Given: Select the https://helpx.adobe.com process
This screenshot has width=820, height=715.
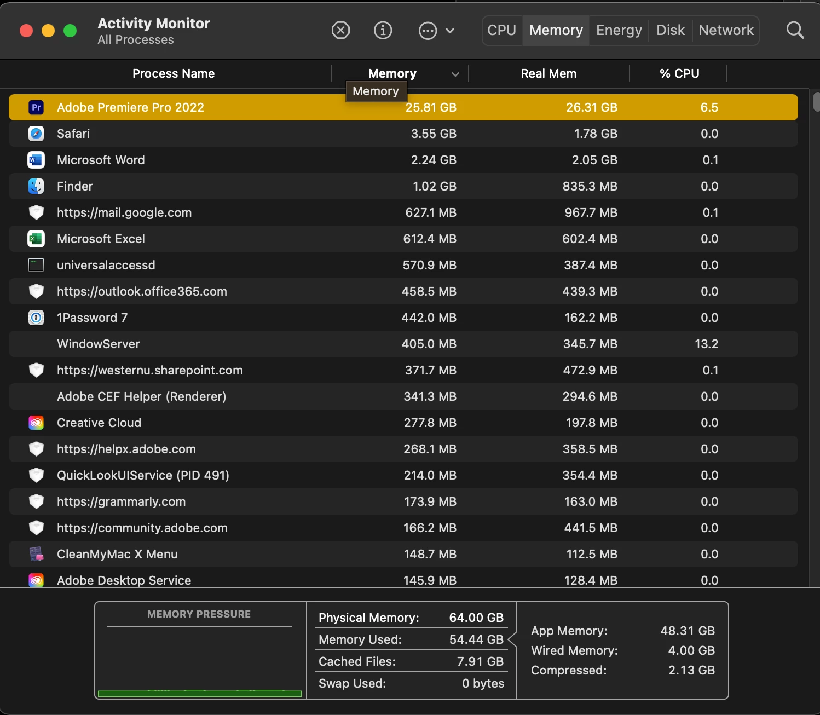Looking at the screenshot, I should [x=126, y=449].
